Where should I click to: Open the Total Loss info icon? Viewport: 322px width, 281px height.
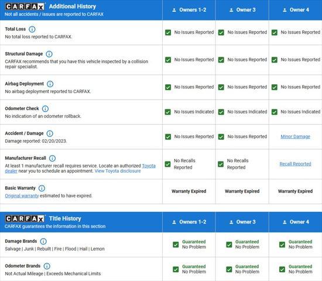(32, 29)
